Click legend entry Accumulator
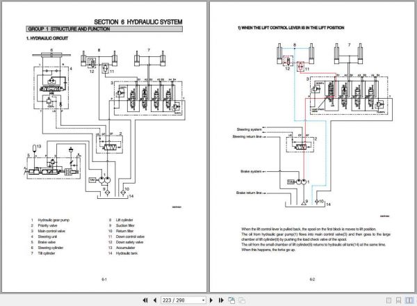The image size is (417, 306). 125,248
